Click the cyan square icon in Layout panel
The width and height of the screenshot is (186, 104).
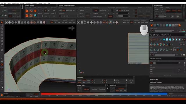coord(35,15)
